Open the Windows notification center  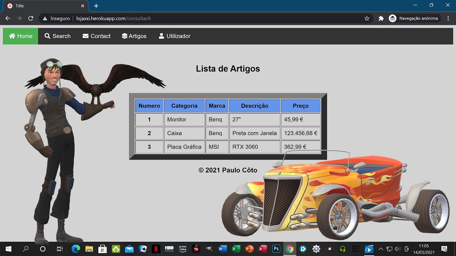point(444,249)
